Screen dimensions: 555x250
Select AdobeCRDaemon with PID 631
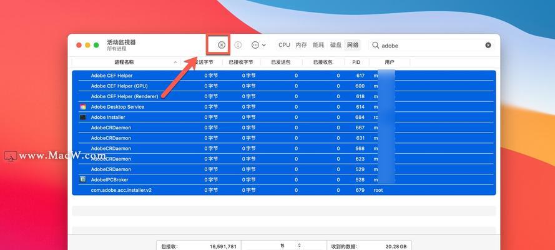coord(284,138)
